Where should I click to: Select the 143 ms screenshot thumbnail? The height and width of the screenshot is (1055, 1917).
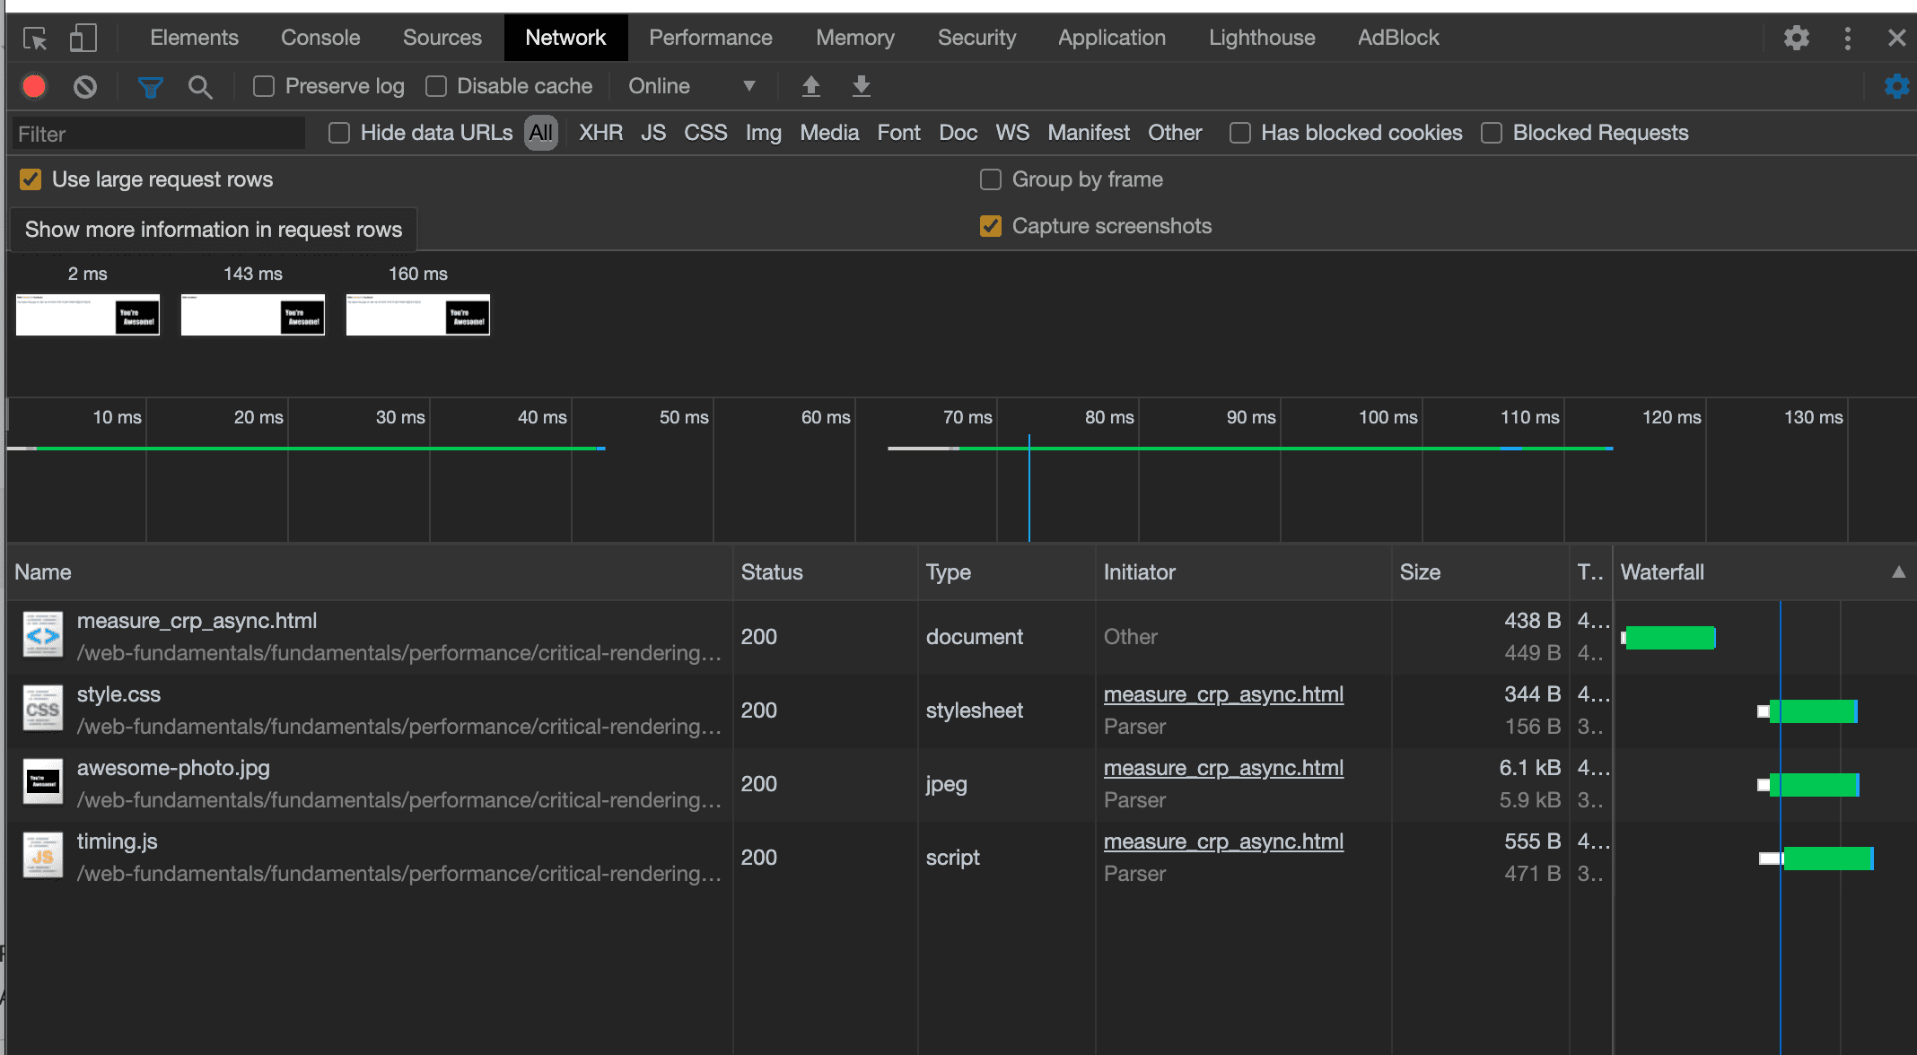253,315
